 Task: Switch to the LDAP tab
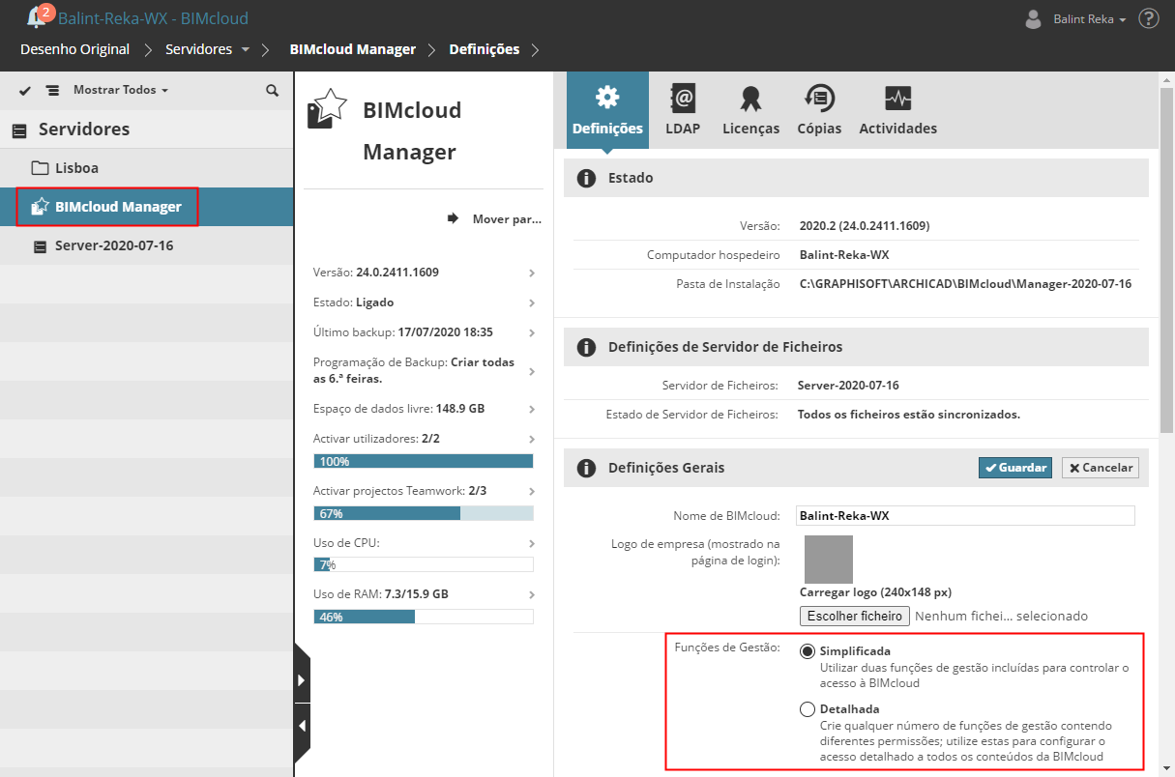click(x=683, y=110)
